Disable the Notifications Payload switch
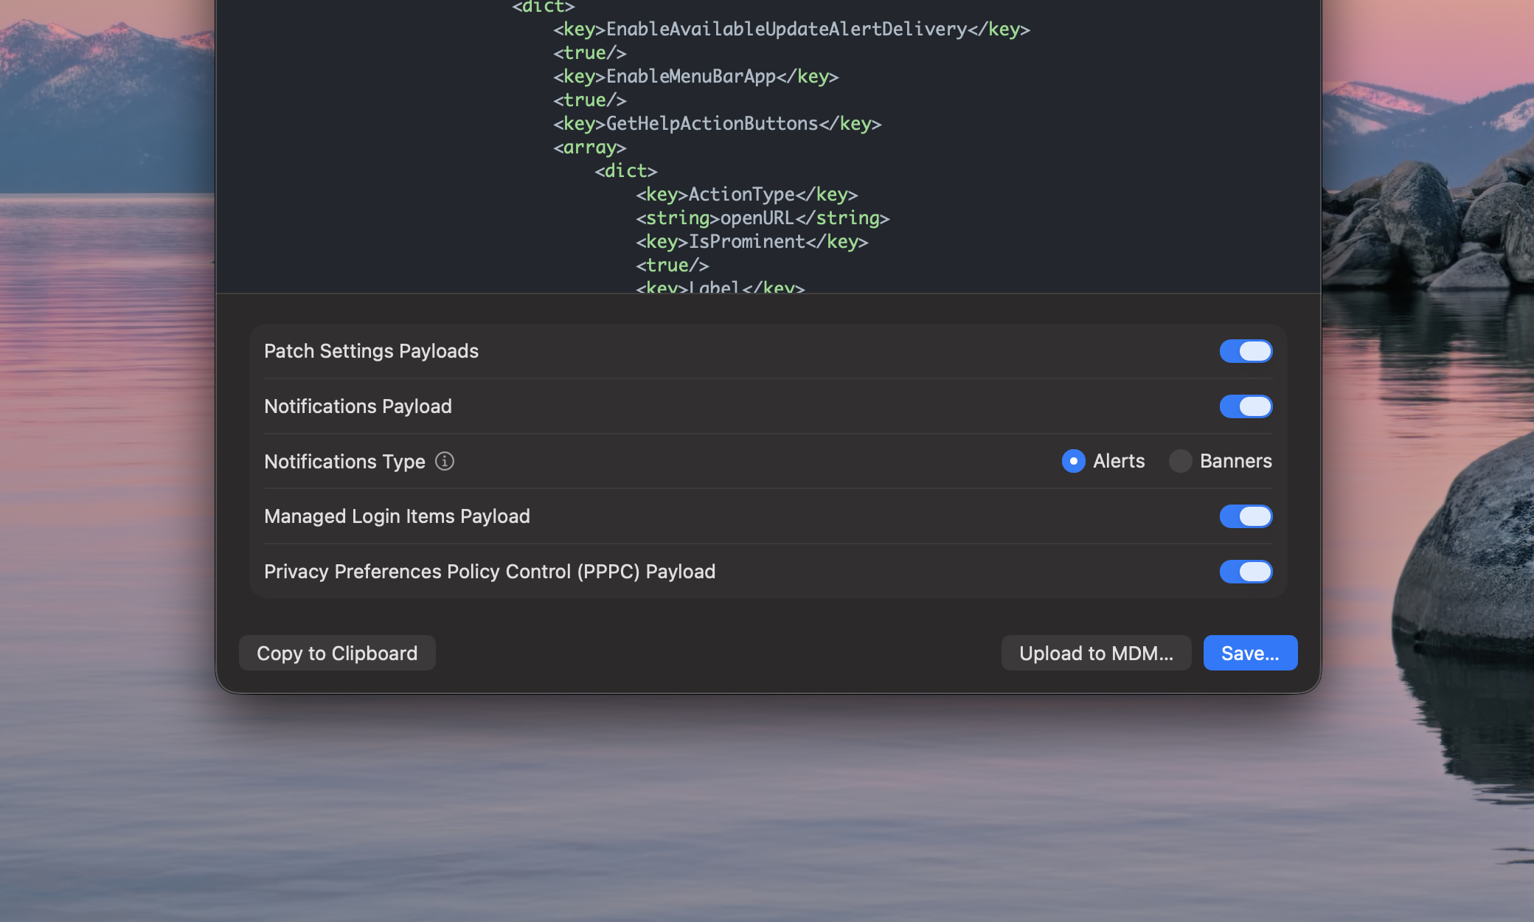Screen dimensions: 1534x922 point(1246,406)
